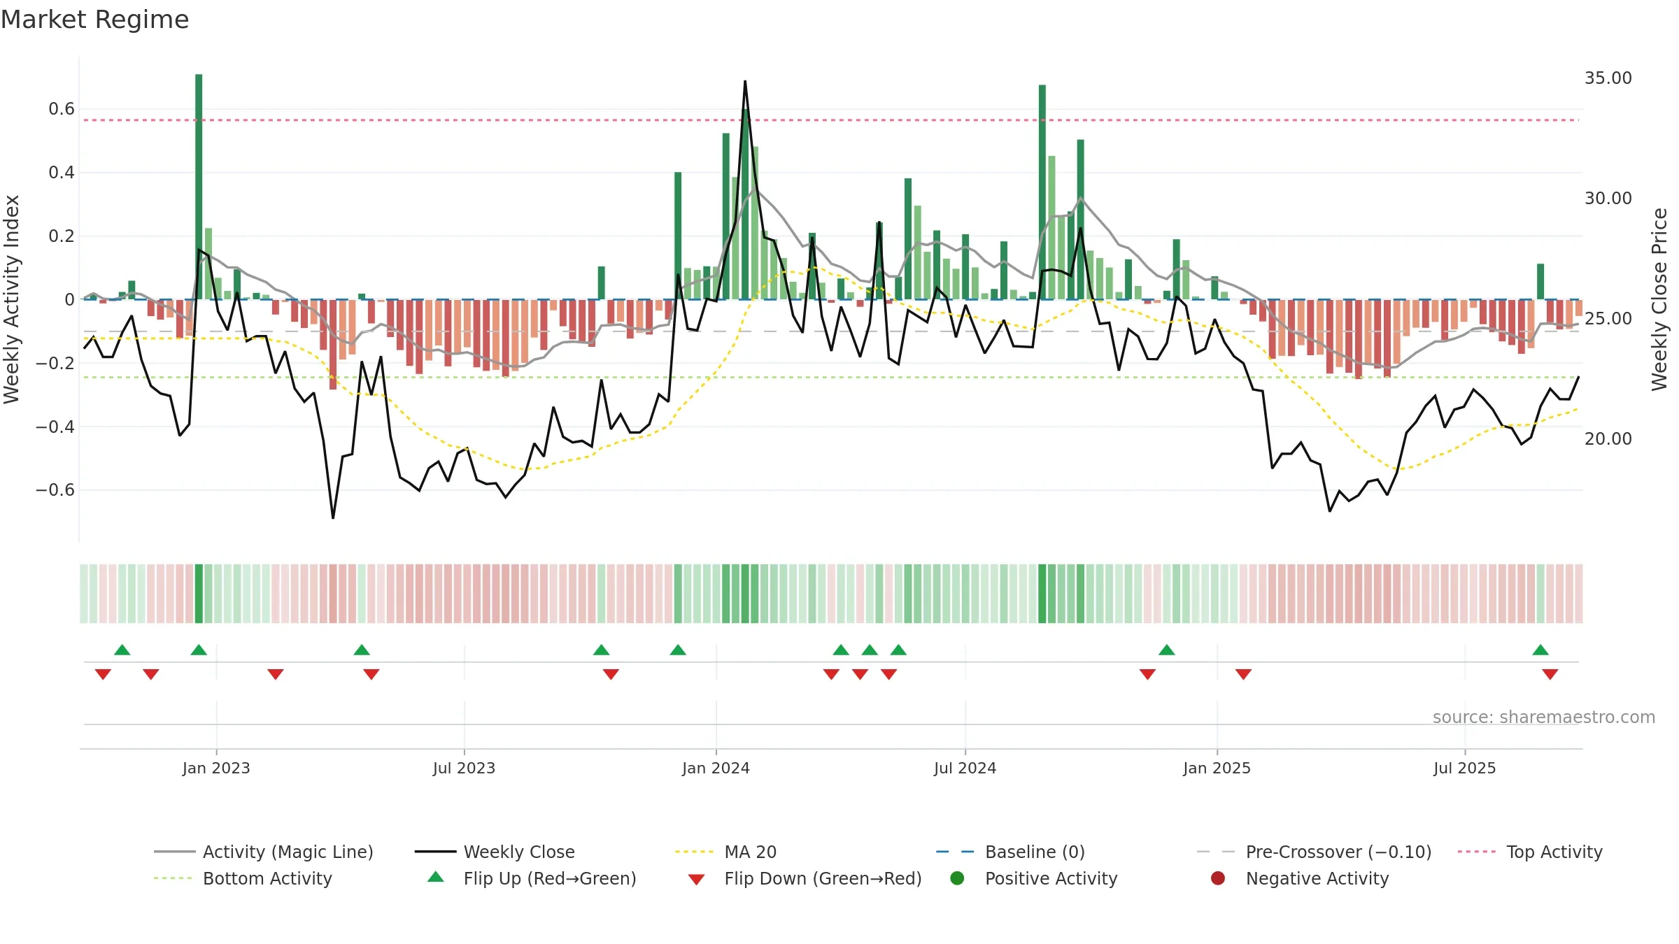Click the 0.6 activity axis tick
The width and height of the screenshot is (1679, 944).
tap(62, 109)
